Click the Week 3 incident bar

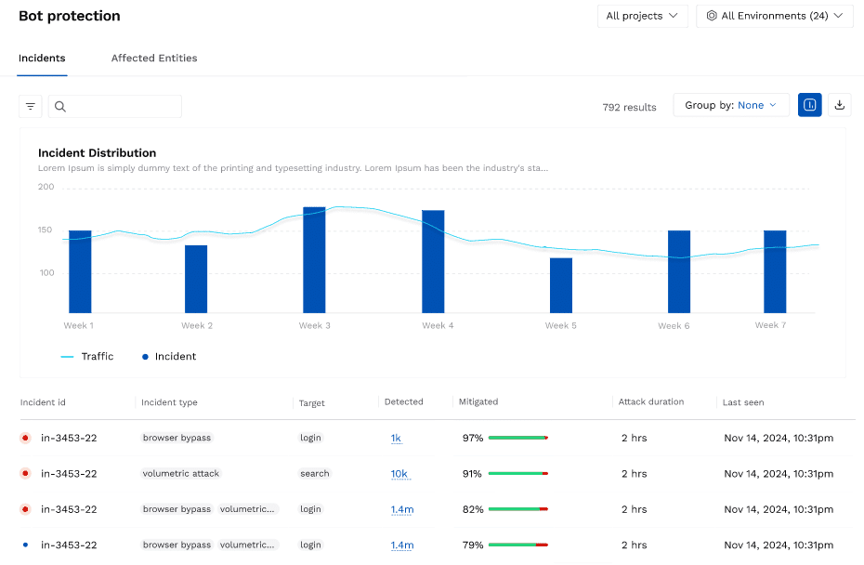(x=314, y=259)
